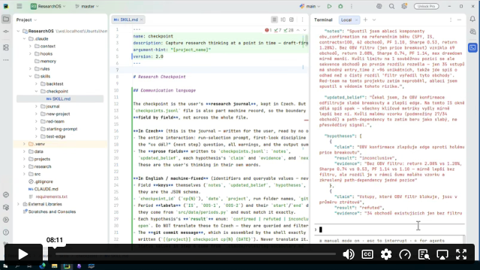Collapse the checkpoint folder
This screenshot has width=480, height=270.
click(37, 91)
